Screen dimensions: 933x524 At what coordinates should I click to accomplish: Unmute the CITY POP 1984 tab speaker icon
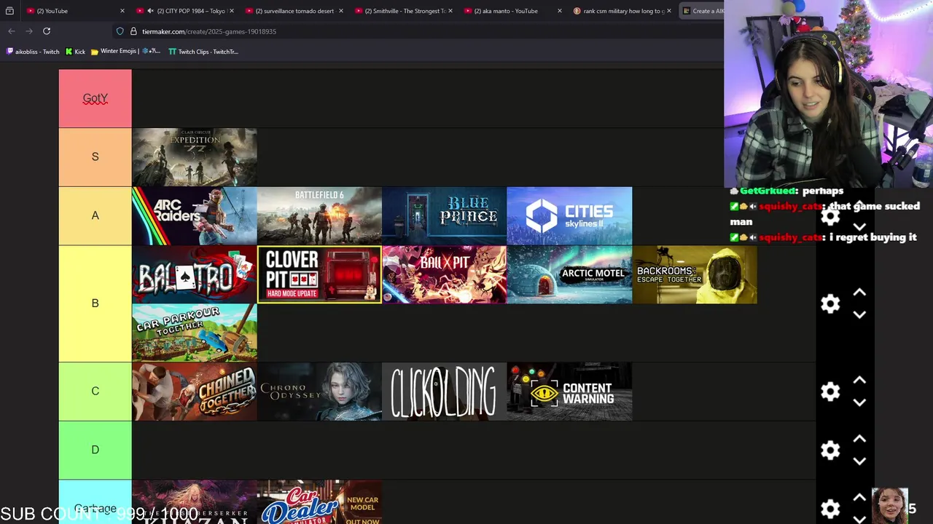pyautogui.click(x=150, y=11)
